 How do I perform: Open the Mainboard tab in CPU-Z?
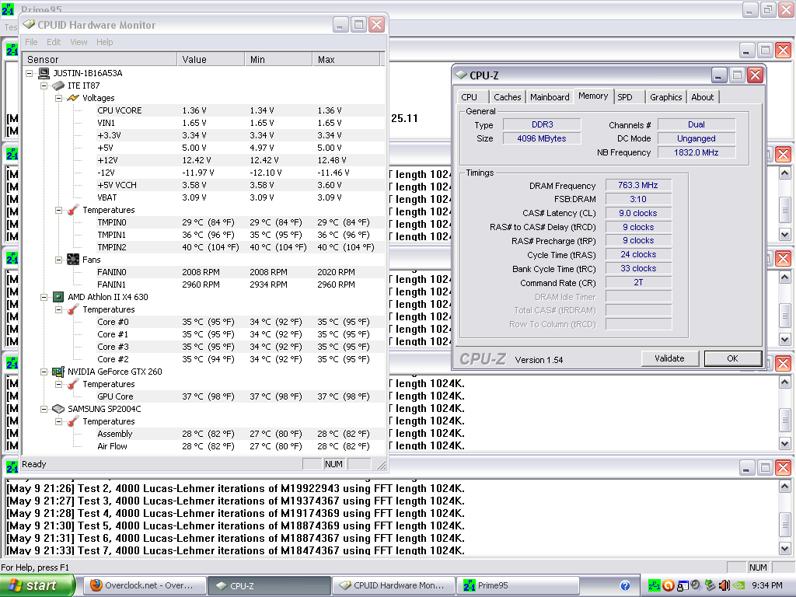coord(550,97)
